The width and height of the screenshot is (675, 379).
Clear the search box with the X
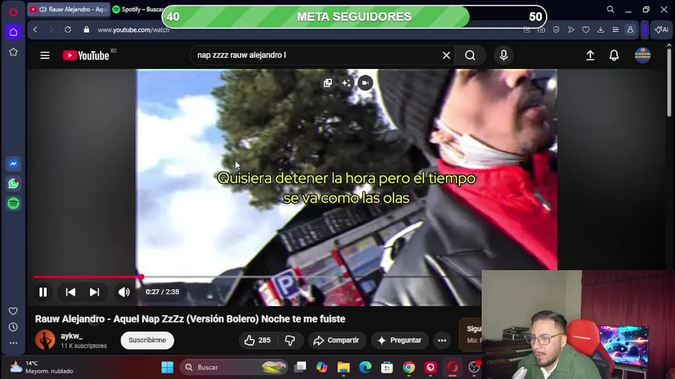(446, 55)
